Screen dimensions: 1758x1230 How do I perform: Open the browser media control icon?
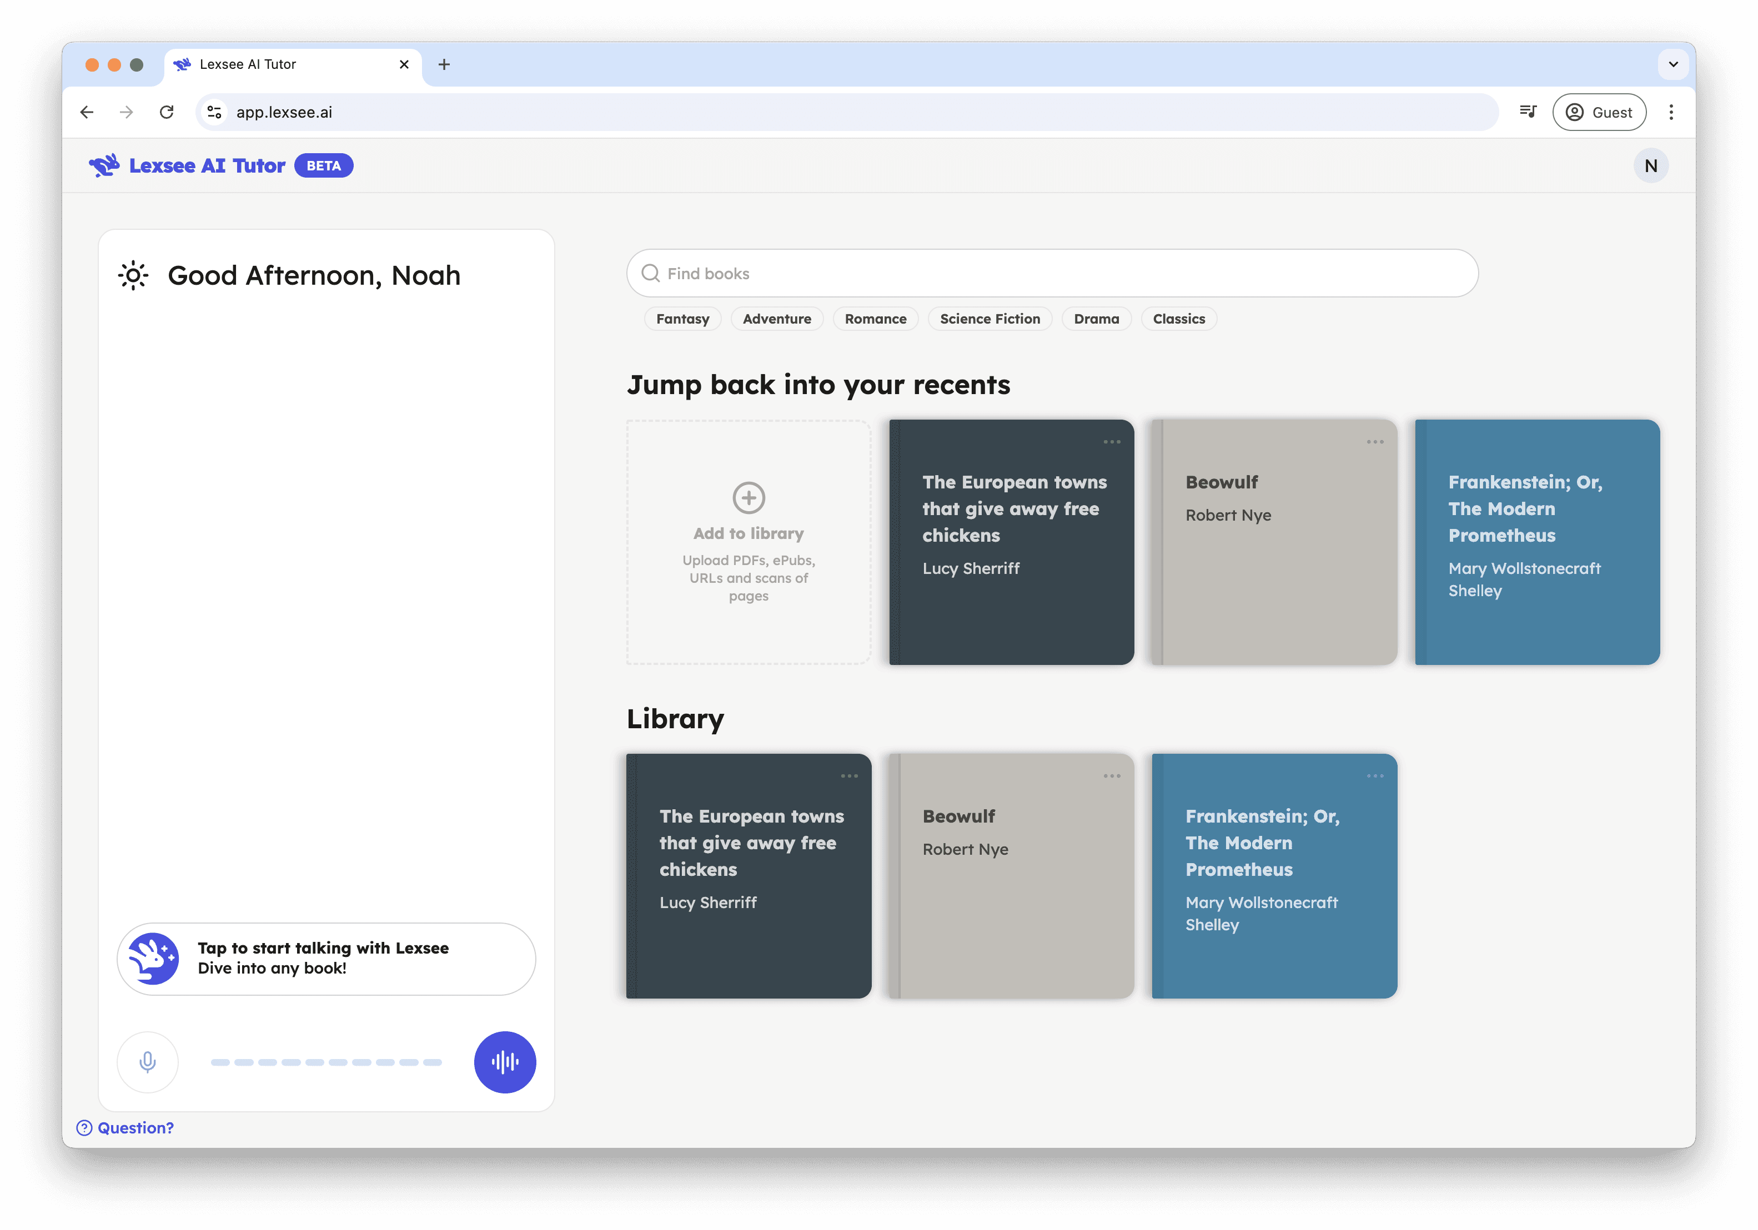point(1528,112)
